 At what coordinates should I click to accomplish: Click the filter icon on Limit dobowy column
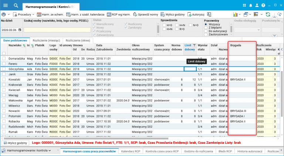point(195,45)
